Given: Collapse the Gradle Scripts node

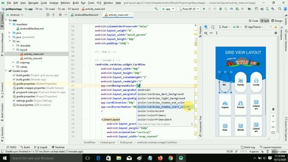Looking at the screenshot, I should [6, 71].
